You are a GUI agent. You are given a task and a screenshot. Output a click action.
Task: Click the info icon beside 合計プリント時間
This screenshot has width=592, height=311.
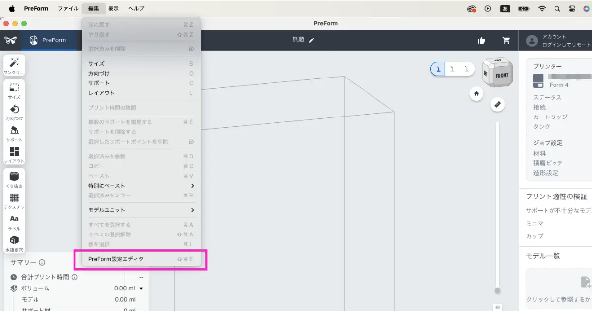pyautogui.click(x=74, y=277)
